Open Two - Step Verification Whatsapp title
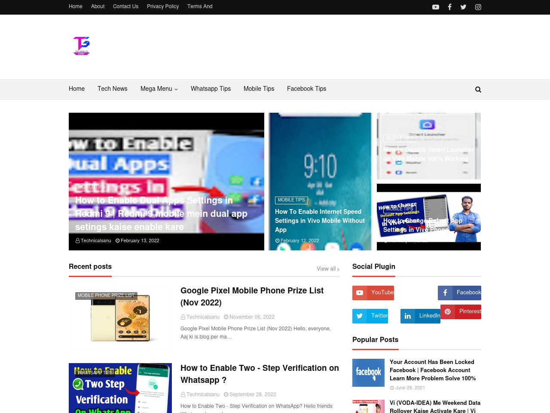 tap(260, 374)
